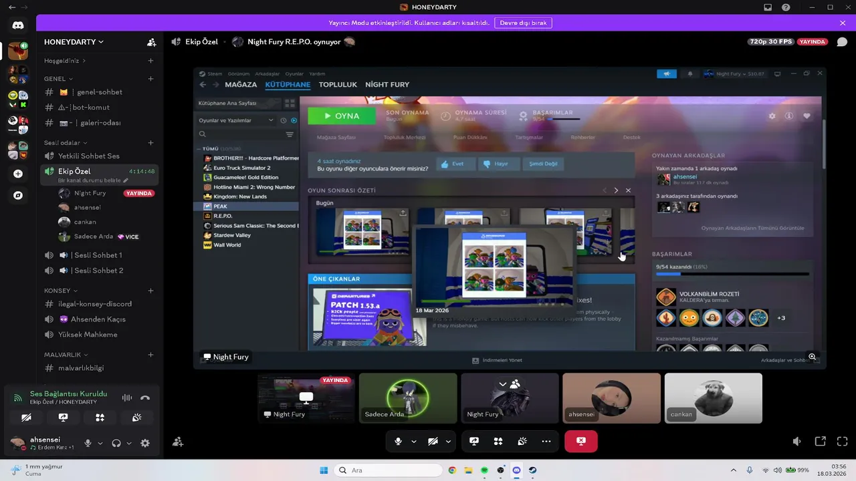Screen dimensions: 856x481
Task: Join the Sesli Sohbet 1 voice channel
Action: click(99, 255)
